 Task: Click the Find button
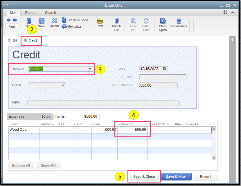12,27
